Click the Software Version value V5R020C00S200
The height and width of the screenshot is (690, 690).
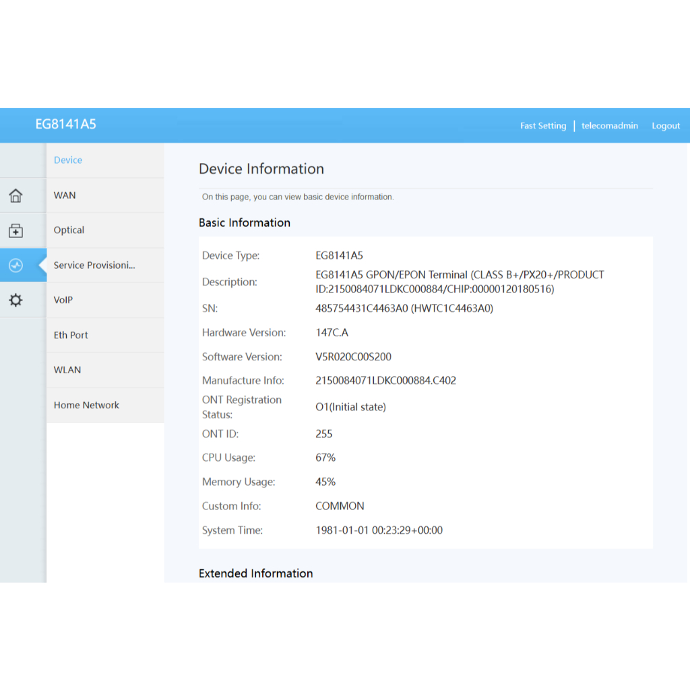pyautogui.click(x=353, y=357)
